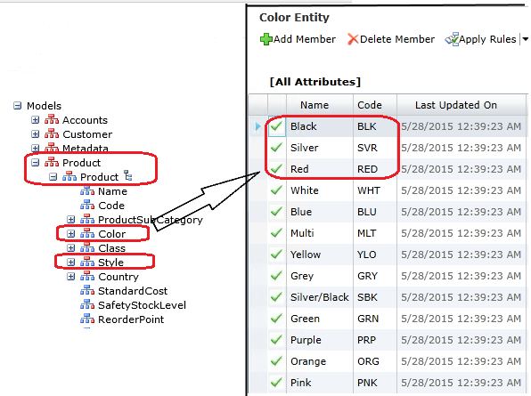Click the validation checkmark for Pink row
The height and width of the screenshot is (396, 531).
[x=277, y=383]
